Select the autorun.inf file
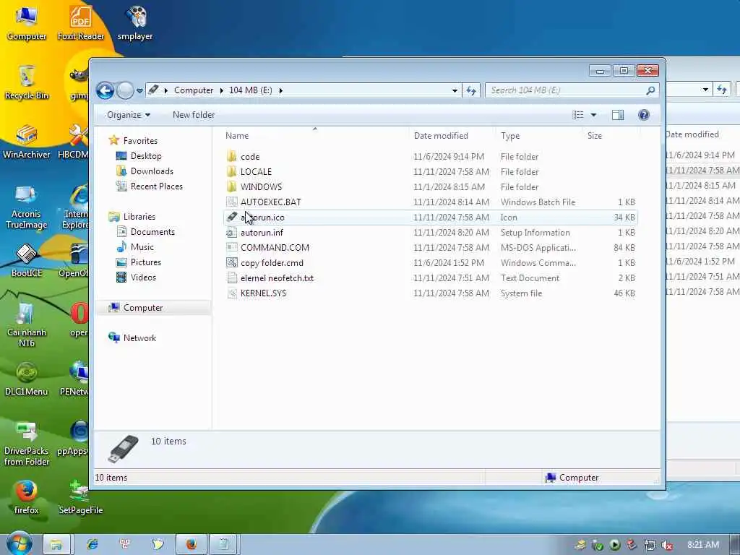This screenshot has height=555, width=740. (x=262, y=232)
